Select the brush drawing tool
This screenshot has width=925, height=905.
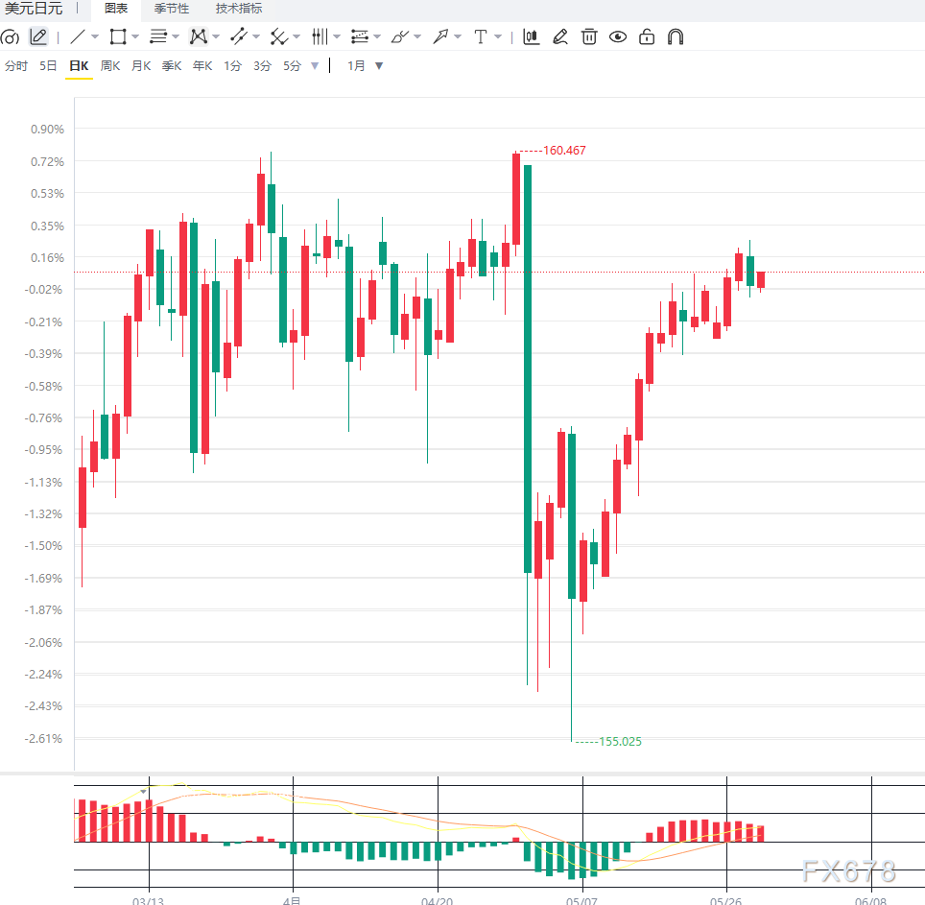tap(400, 37)
